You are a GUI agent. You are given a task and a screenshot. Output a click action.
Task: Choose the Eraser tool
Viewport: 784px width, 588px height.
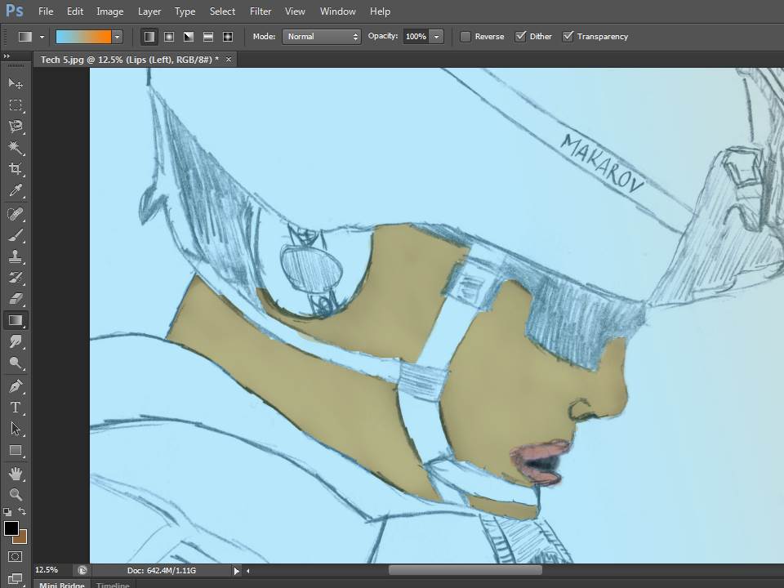(x=16, y=299)
